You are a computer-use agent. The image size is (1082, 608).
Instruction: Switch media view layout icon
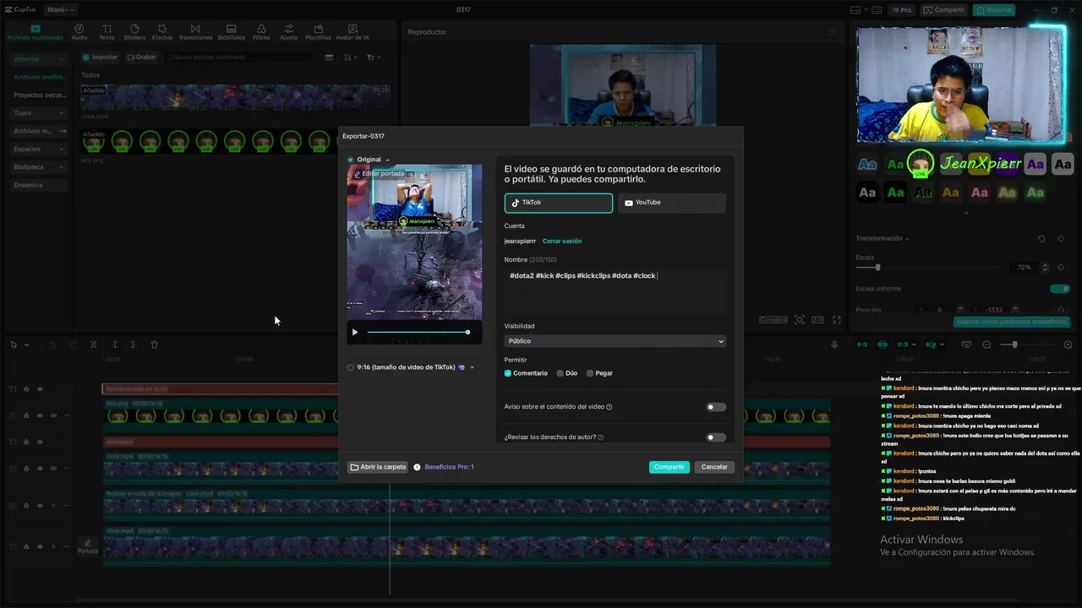pos(329,57)
